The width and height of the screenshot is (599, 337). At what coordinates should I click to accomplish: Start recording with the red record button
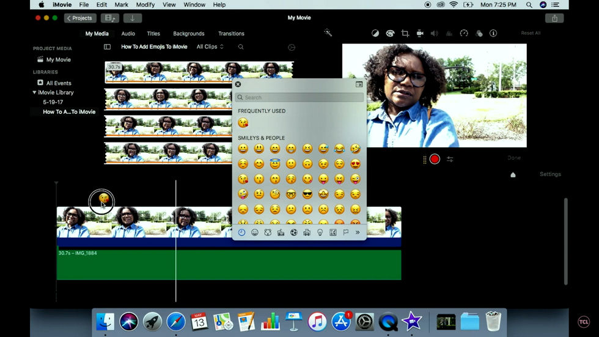click(x=435, y=159)
